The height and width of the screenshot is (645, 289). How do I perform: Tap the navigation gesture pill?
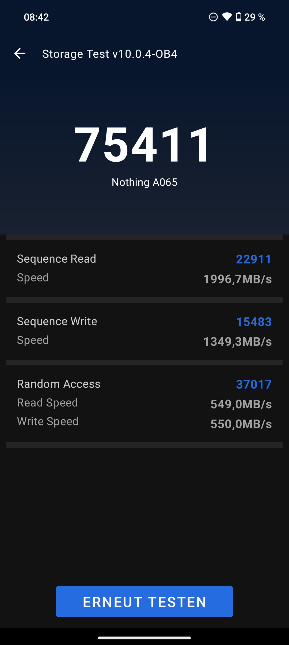click(x=144, y=638)
